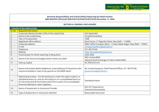Select 'M/s S.P. Chopra & Co.' text
The height and width of the screenshot is (112, 159).
tap(94, 87)
